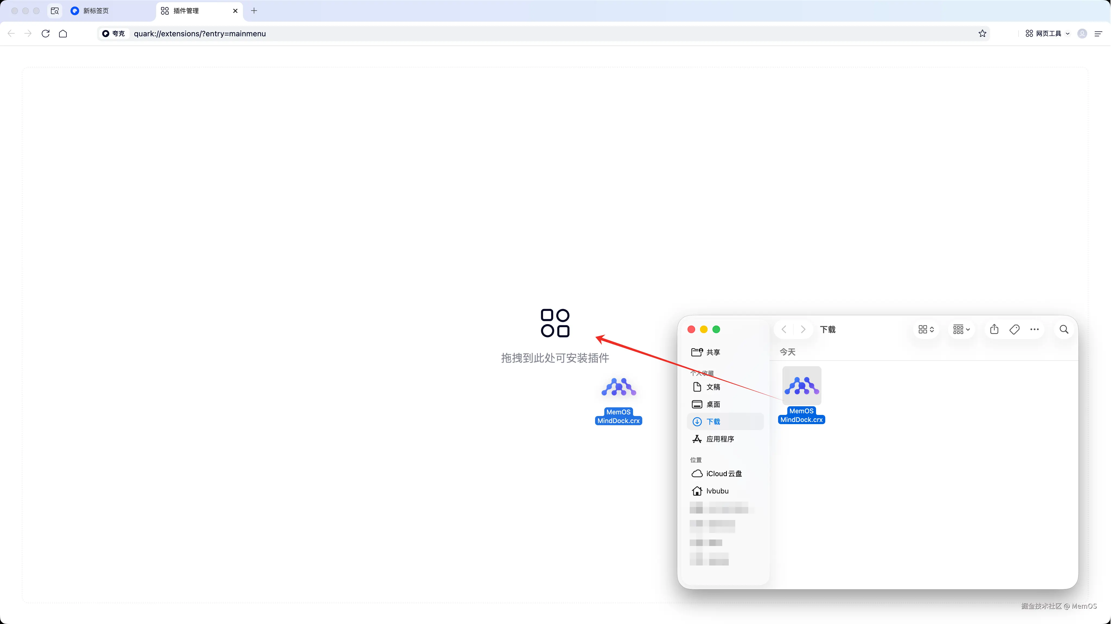The width and height of the screenshot is (1111, 624).
Task: Open the Finder icon view switcher
Action: [926, 330]
